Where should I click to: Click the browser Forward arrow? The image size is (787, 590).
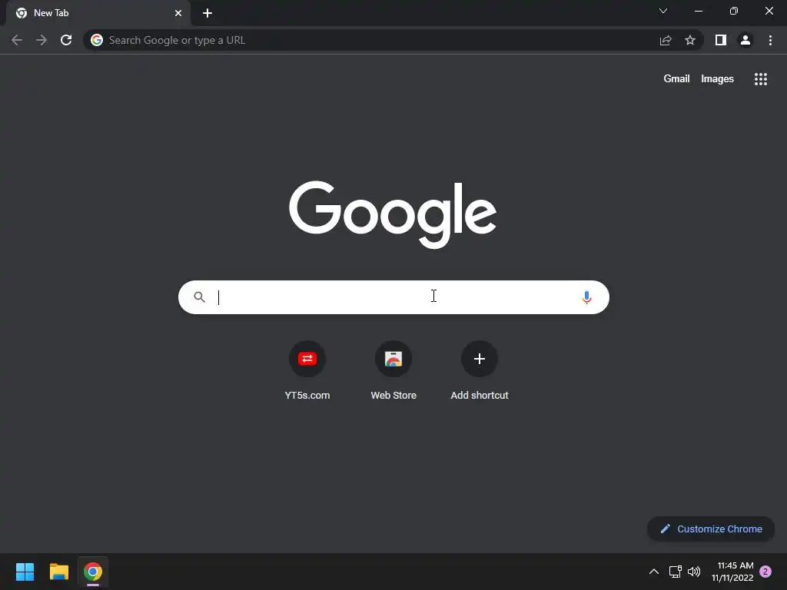(42, 40)
